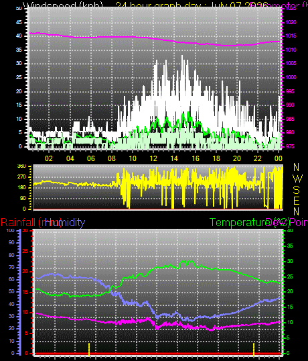The width and height of the screenshot is (308, 361).
Task: Click the 1010 value on barometer axis
Action: (291, 50)
